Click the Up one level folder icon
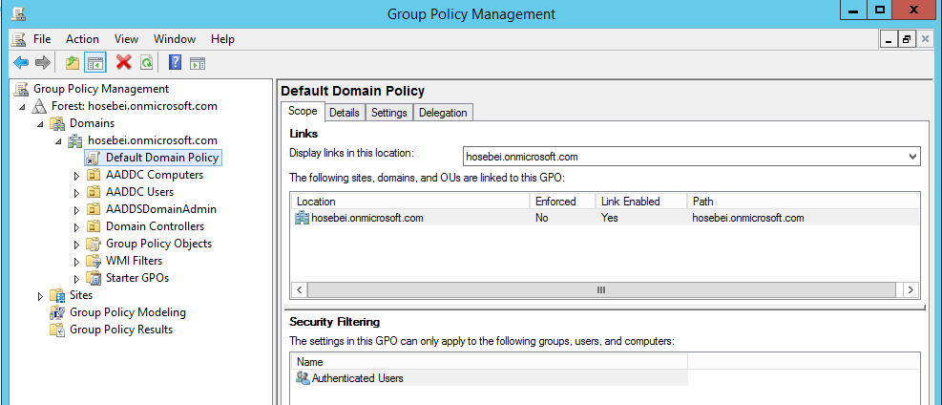The height and width of the screenshot is (405, 942). click(73, 62)
